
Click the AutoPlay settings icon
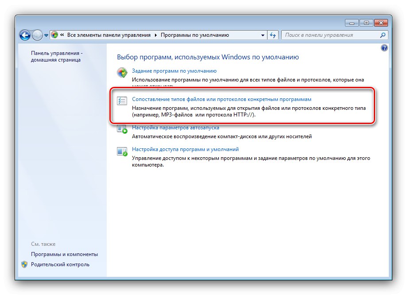(122, 129)
